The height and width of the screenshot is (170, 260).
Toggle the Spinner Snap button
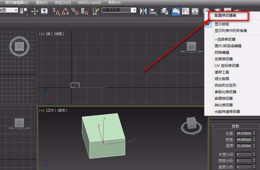84,11
